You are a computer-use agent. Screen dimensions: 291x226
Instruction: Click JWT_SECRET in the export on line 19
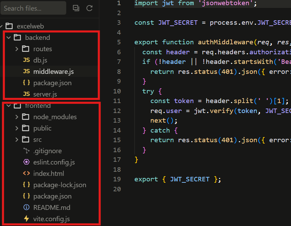click(190, 179)
